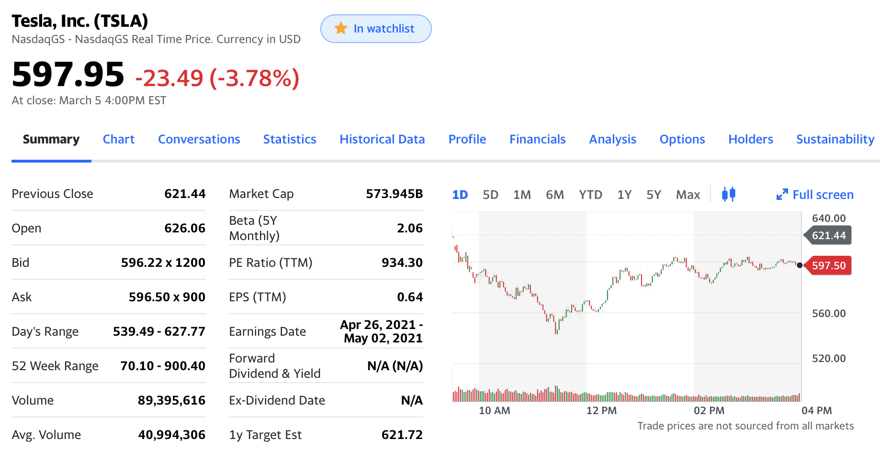The image size is (880, 461).
Task: Open the Financials tab
Action: click(x=537, y=139)
